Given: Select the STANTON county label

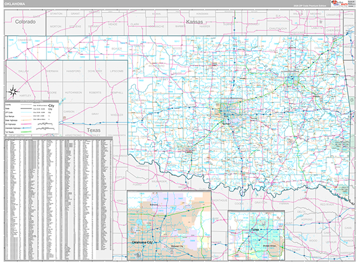Looking at the screenshot, I should click(56, 13).
